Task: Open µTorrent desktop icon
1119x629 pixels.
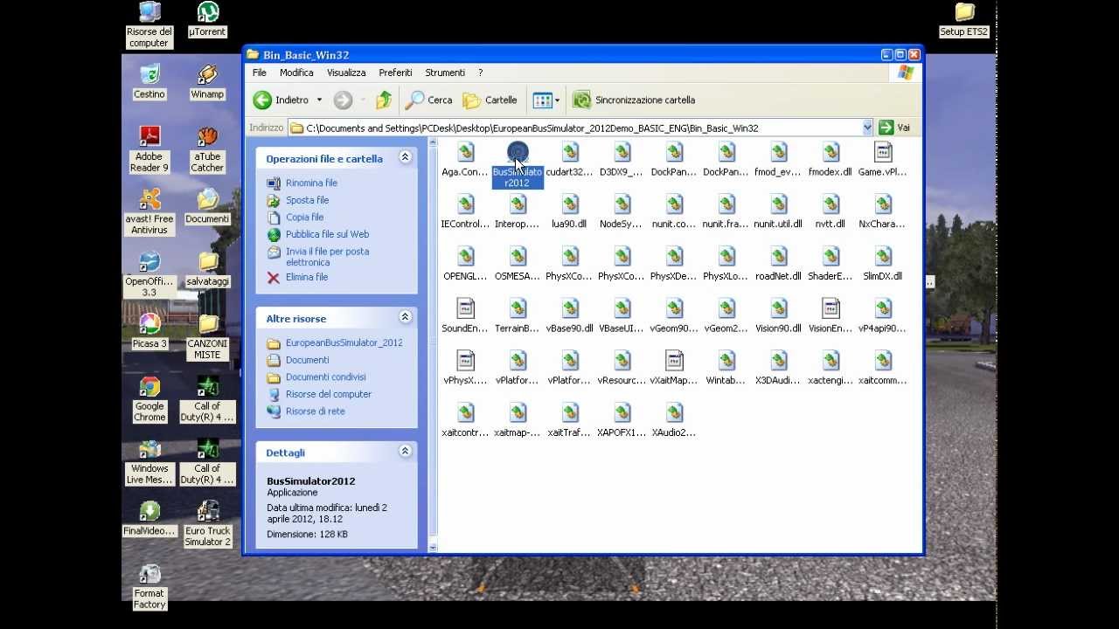Action: [207, 21]
